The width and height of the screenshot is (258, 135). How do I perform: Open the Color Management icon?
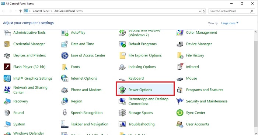click(x=180, y=33)
